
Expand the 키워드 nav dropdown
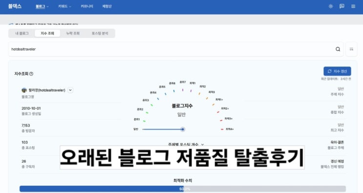[x=64, y=6]
